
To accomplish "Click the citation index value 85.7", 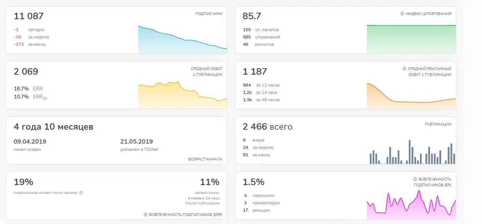I will pyautogui.click(x=252, y=16).
